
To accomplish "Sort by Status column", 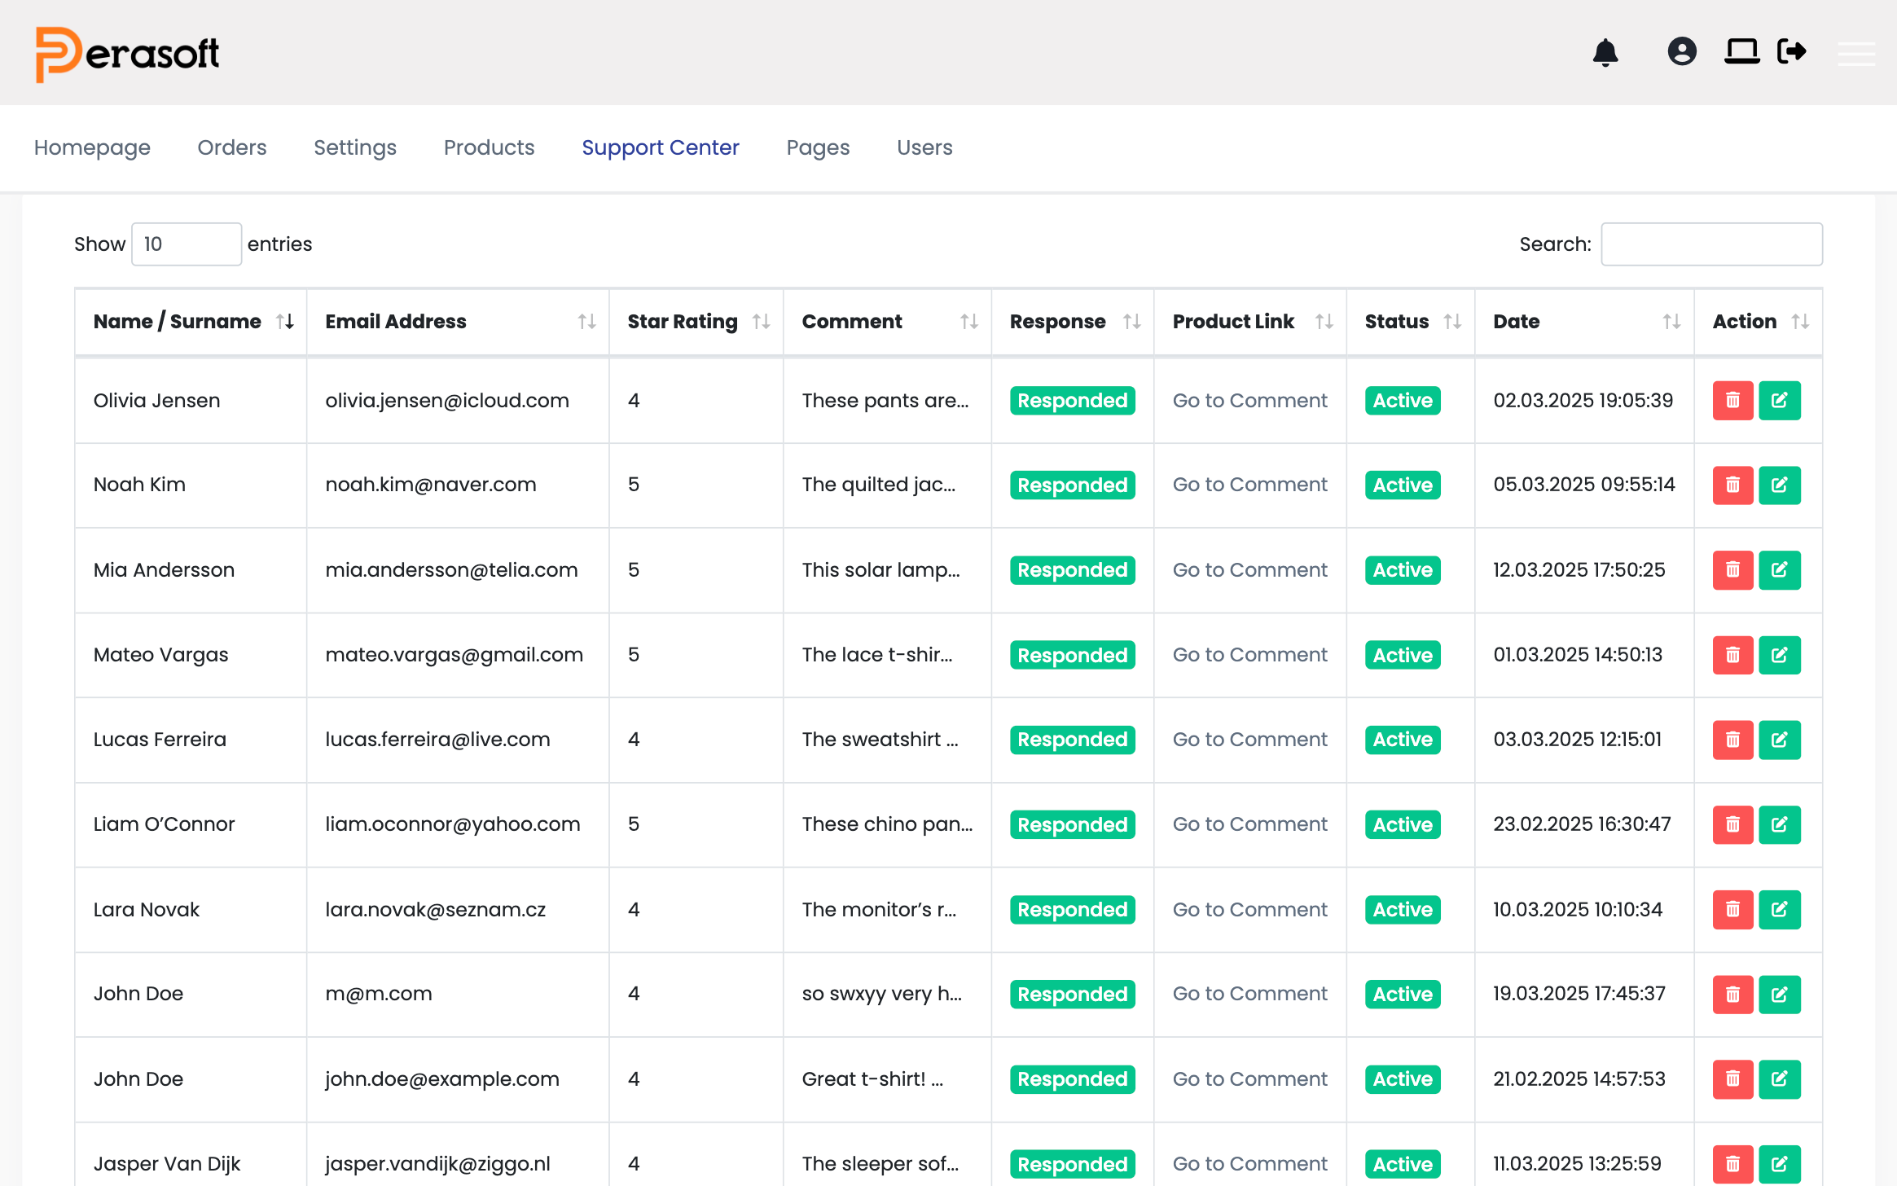I will (1411, 322).
